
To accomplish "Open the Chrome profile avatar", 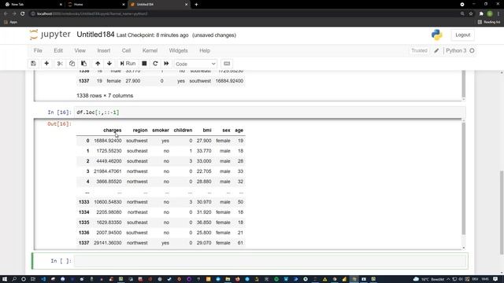I will click(490, 14).
